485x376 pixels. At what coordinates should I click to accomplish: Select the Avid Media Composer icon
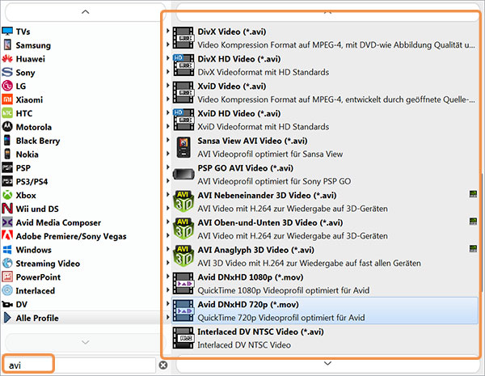click(x=7, y=222)
